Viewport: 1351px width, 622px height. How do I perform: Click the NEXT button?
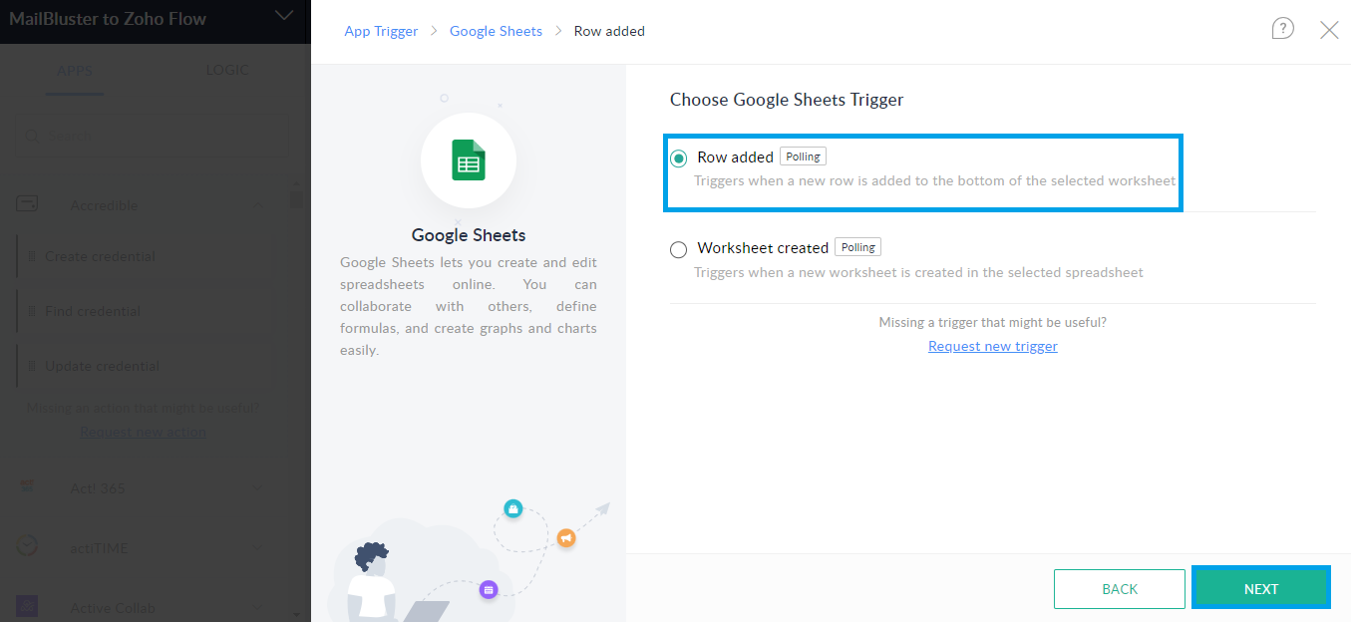point(1260,588)
